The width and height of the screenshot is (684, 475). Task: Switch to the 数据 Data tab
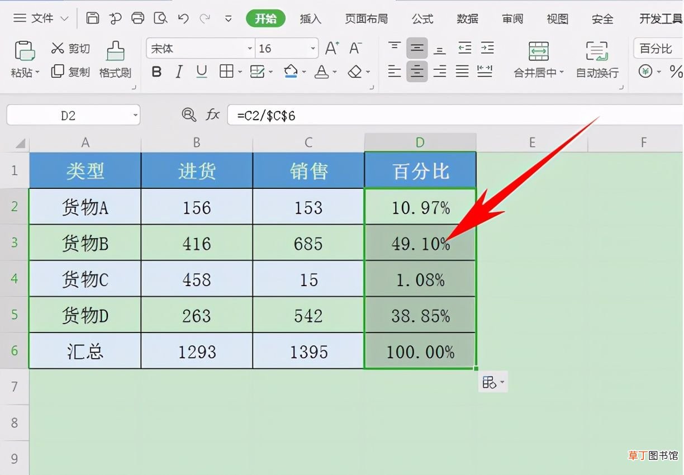[x=468, y=19]
